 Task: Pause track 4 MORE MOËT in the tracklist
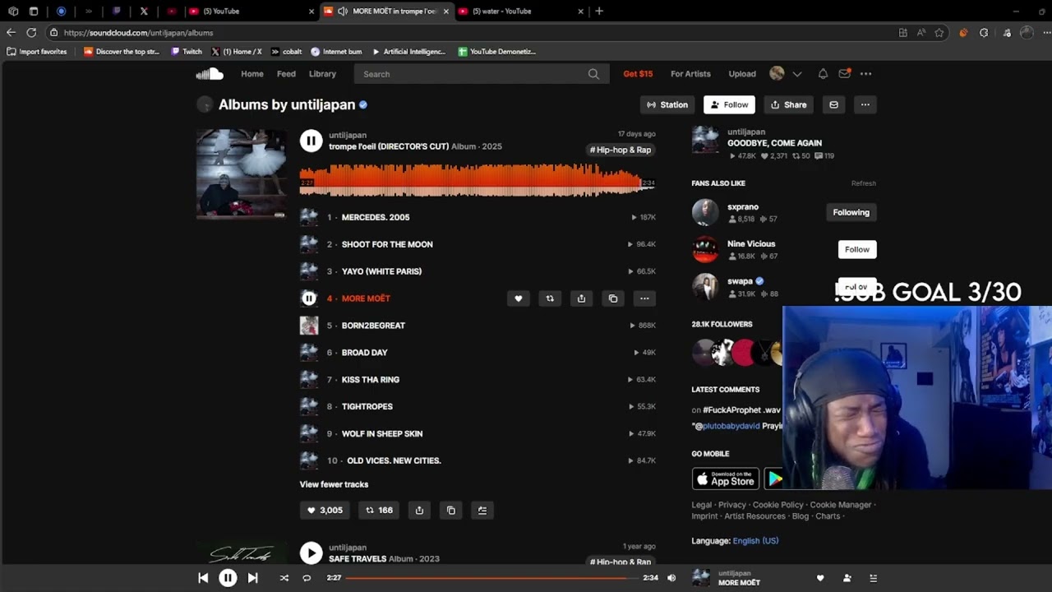[309, 298]
